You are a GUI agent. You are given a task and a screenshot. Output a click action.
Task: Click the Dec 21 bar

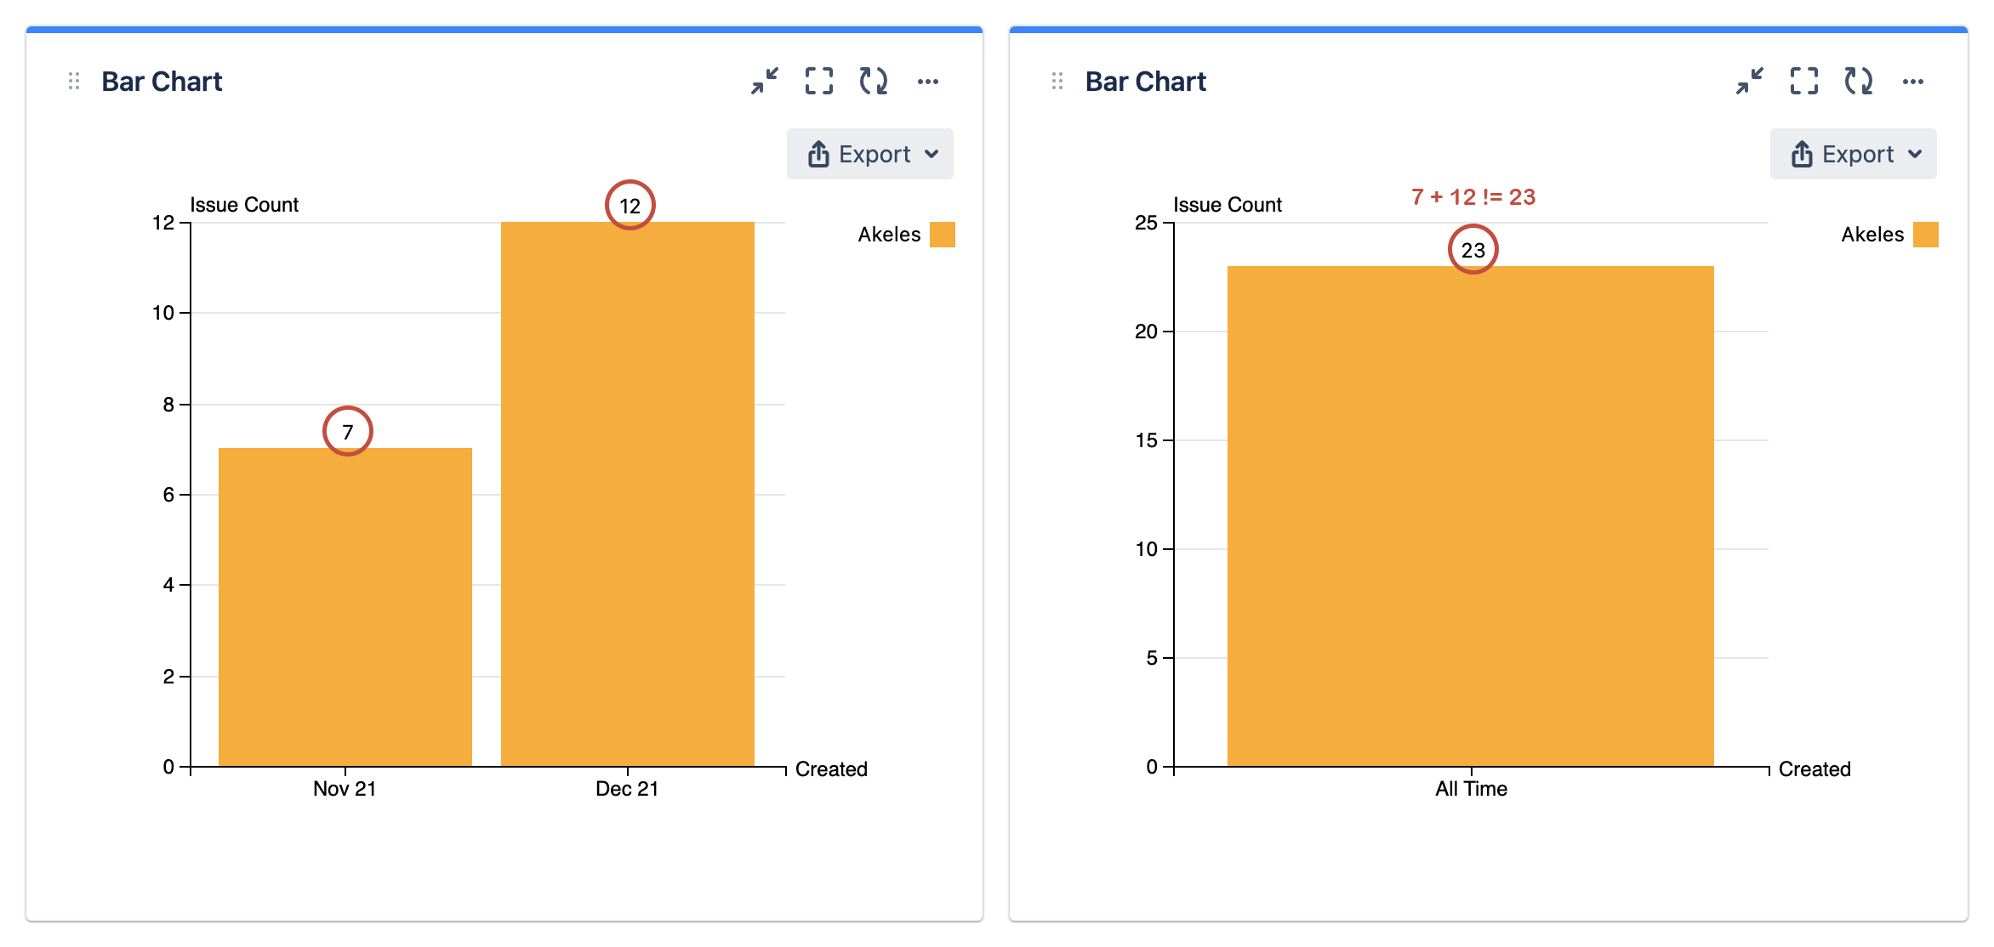point(628,494)
